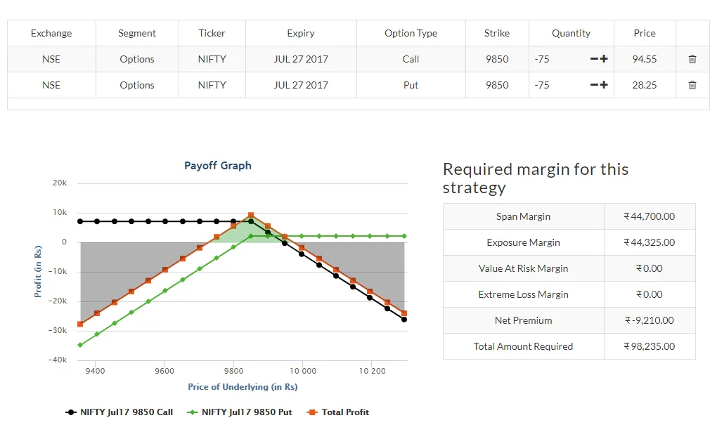Click the Total Profit peak point on the chart

click(x=251, y=216)
